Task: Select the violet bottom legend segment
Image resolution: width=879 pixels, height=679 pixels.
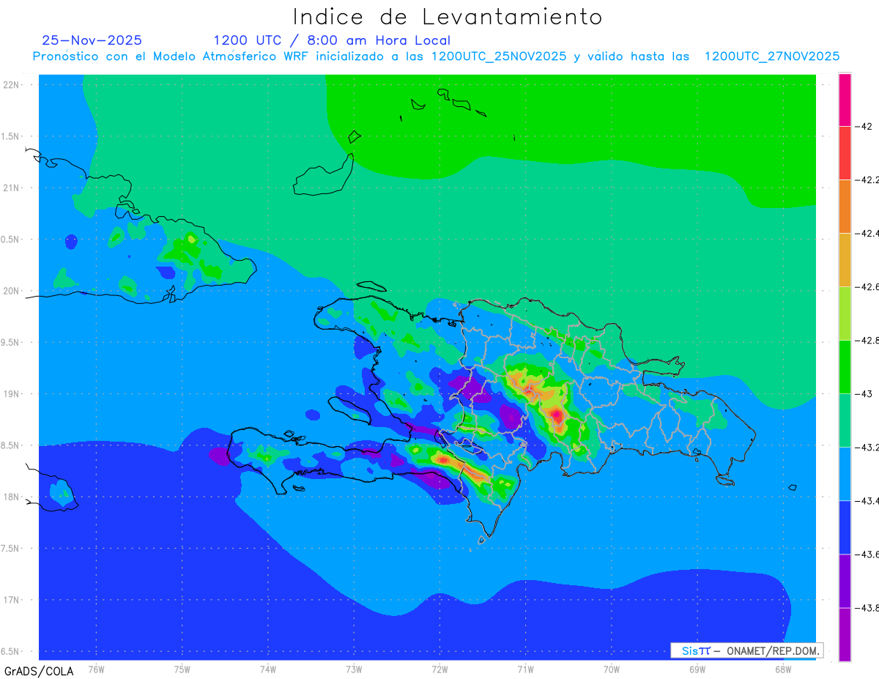Action: (x=845, y=634)
